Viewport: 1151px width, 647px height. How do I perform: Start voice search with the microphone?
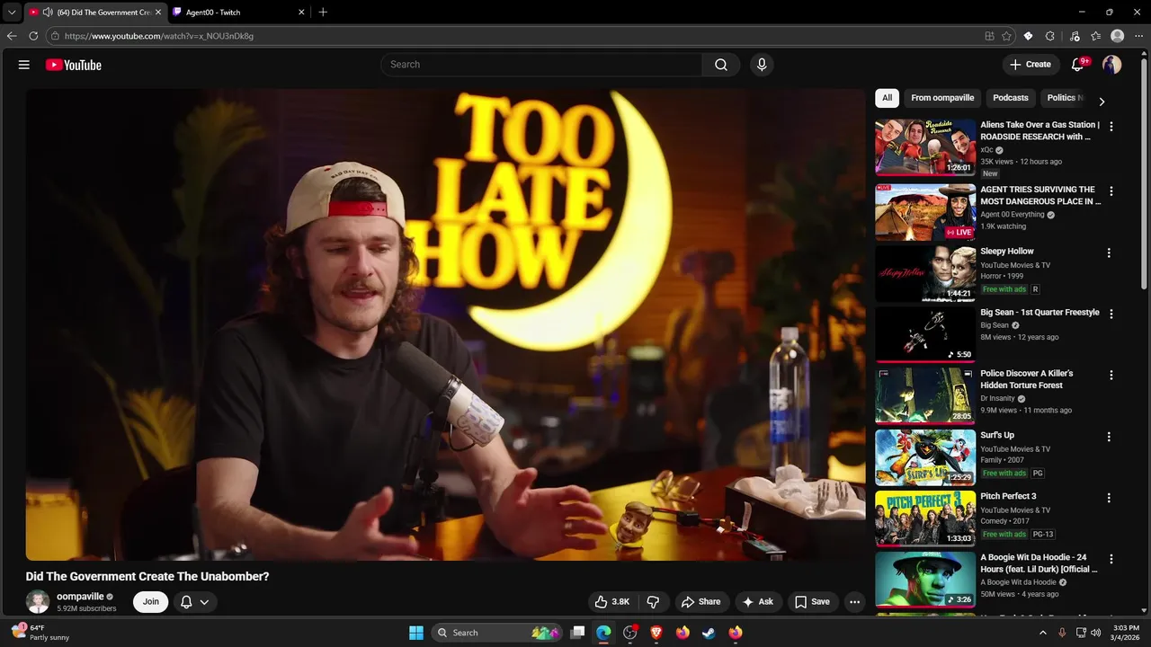(762, 65)
